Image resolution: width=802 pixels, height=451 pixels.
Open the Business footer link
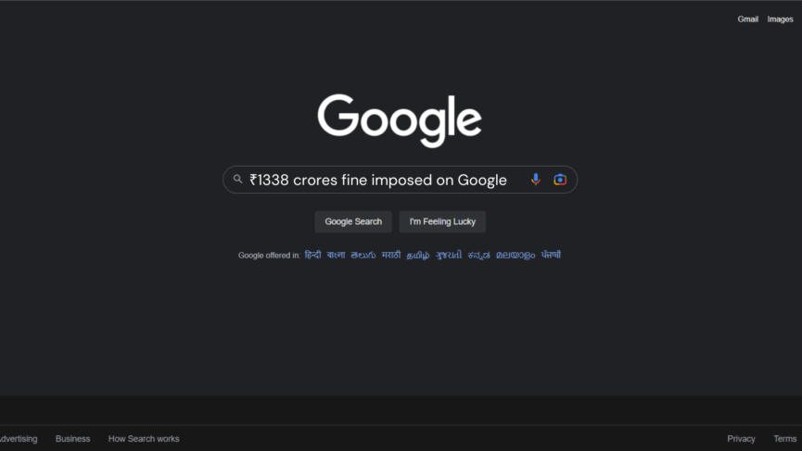[x=72, y=439]
